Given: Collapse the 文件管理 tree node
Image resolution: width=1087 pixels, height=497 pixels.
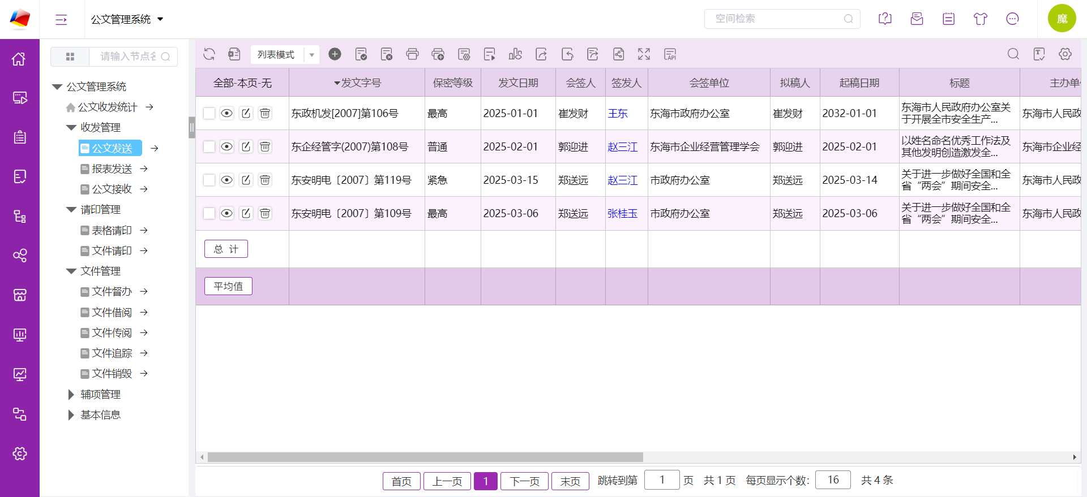Looking at the screenshot, I should click(x=71, y=271).
